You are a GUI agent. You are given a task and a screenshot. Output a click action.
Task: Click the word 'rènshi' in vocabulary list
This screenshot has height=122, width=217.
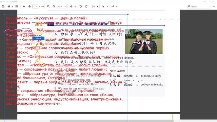[128, 76]
